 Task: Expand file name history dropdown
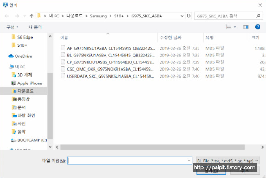(x=189, y=161)
